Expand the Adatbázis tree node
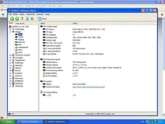The width and height of the screenshot is (165, 124). [x=10, y=84]
